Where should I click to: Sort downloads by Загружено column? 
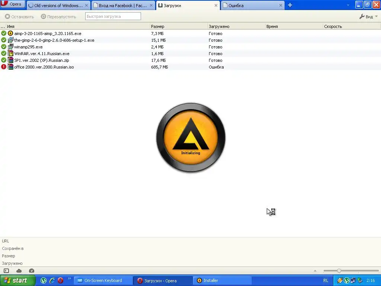[236, 26]
